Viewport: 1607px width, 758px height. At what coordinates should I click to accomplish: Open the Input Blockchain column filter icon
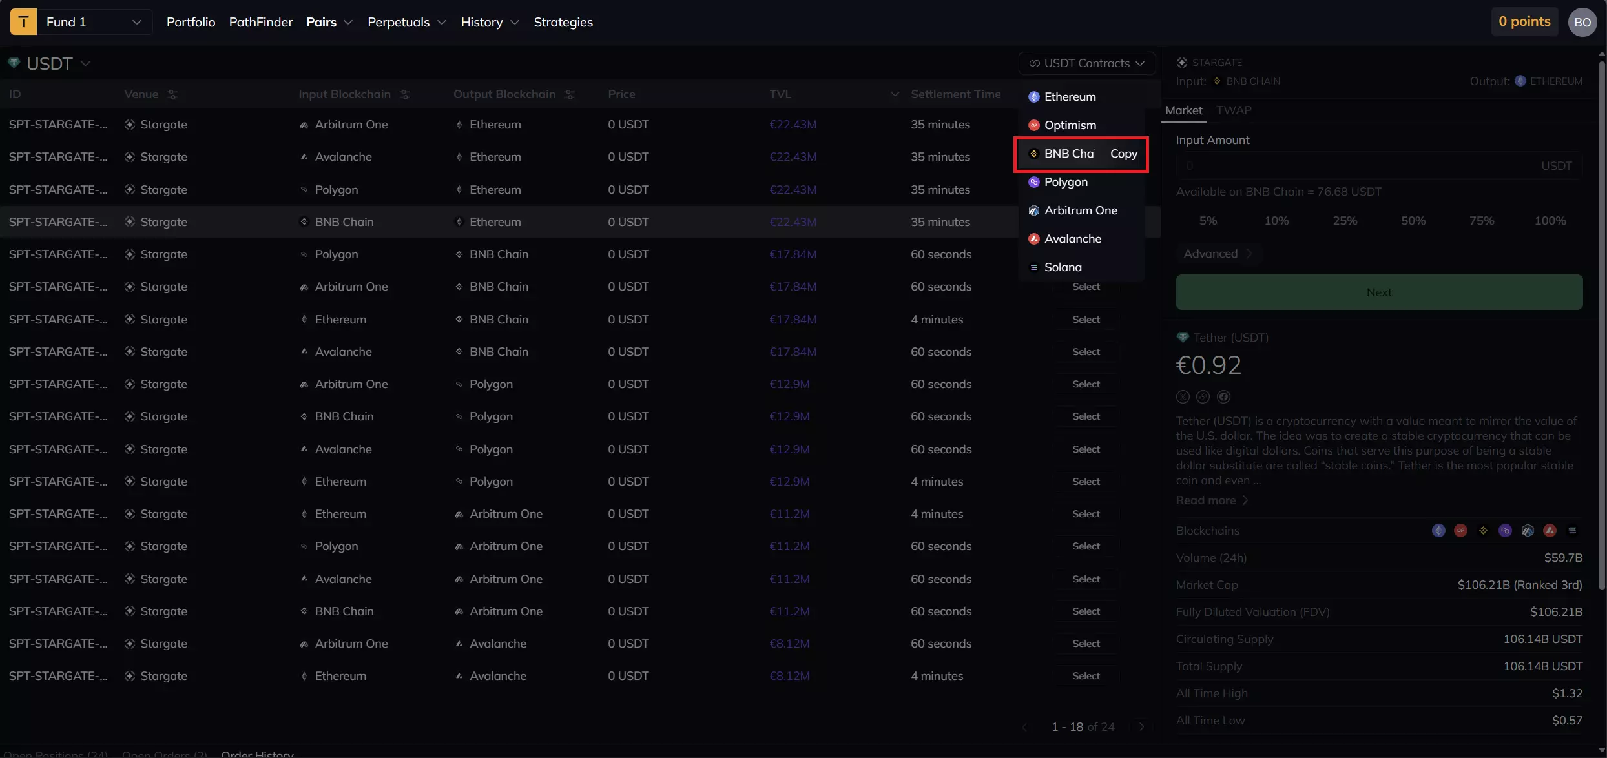pos(405,94)
